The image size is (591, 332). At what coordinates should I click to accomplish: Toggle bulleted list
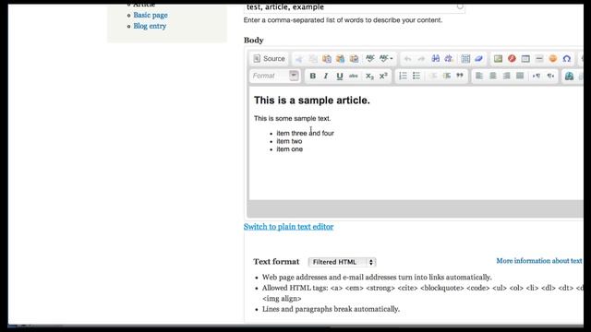tap(416, 76)
